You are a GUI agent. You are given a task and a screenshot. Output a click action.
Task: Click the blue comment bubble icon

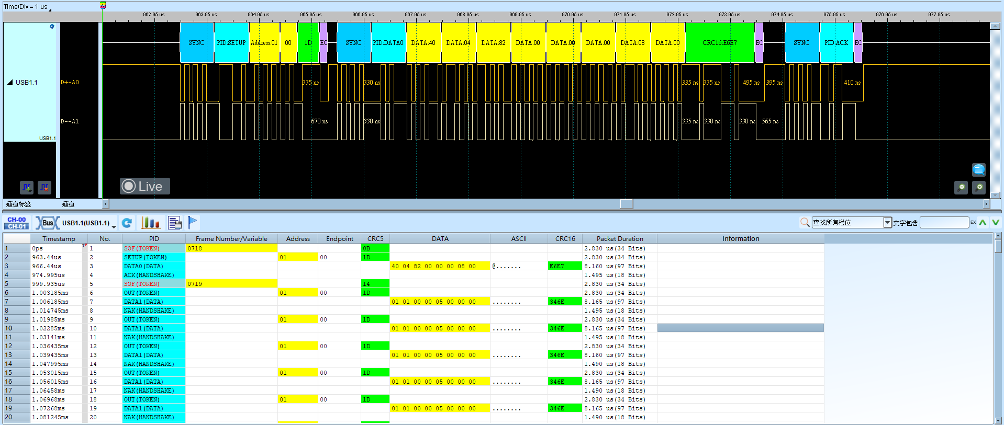979,169
